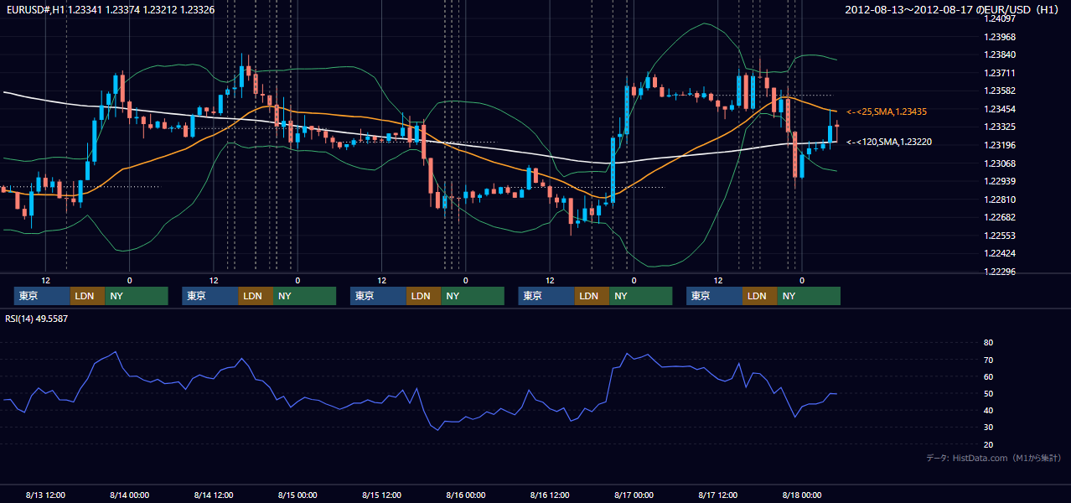Select price axis value 1.23325

1000,127
